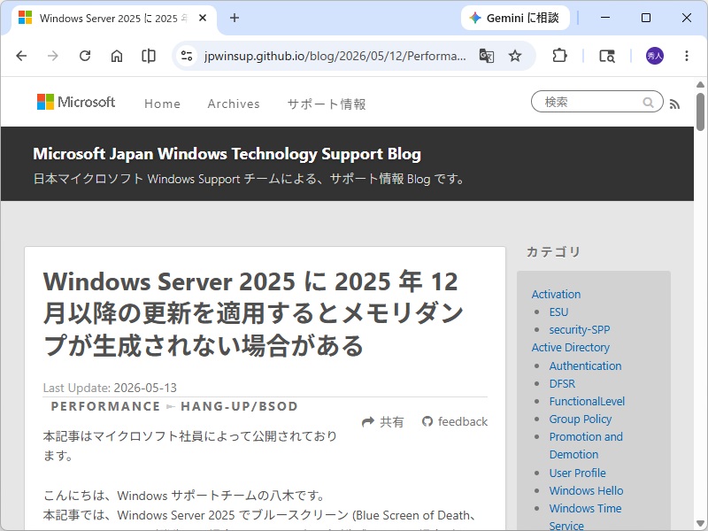Viewport: 708px width, 531px height.
Task: Click the 共有 share arrow icon
Action: (x=368, y=422)
